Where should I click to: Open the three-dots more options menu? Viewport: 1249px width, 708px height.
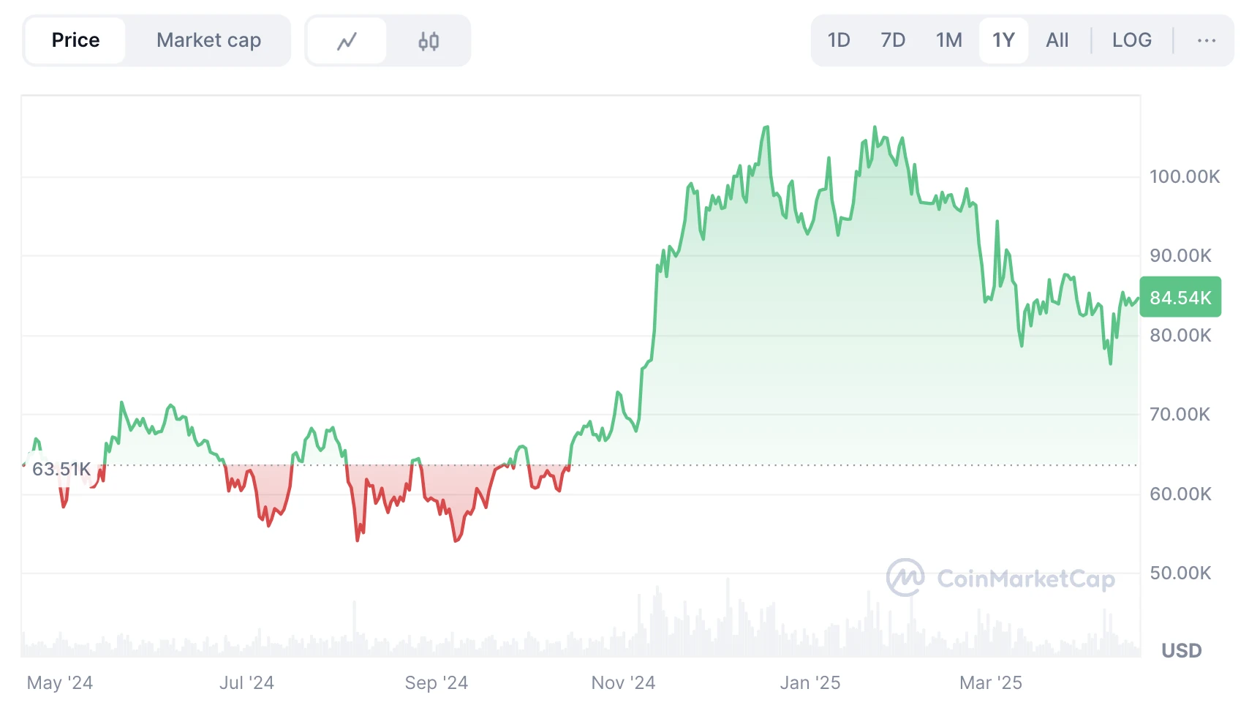coord(1206,41)
